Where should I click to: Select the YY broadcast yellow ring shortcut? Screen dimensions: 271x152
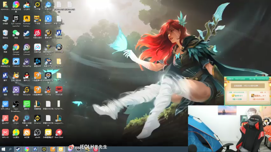[x=37, y=5]
